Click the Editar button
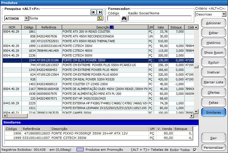 (x=213, y=33)
